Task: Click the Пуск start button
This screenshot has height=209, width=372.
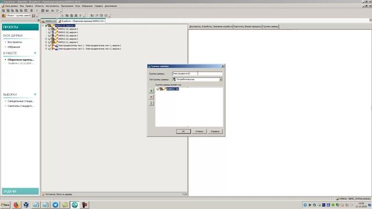Action: [x=5, y=205]
